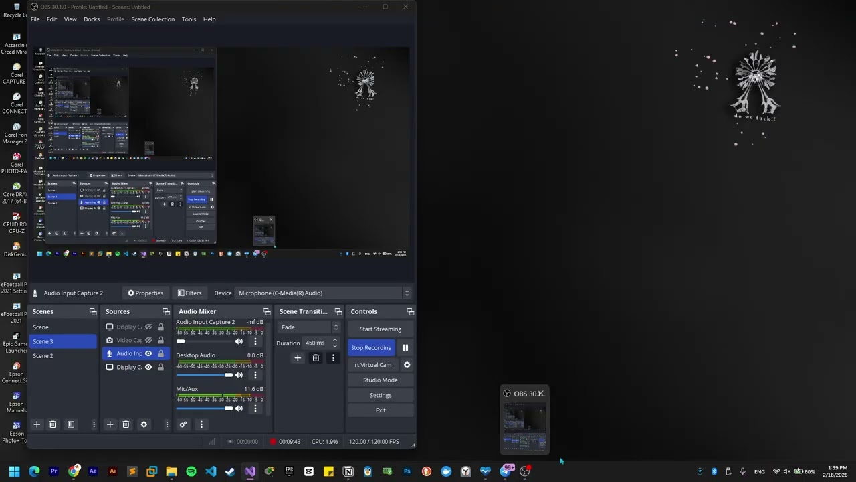
Task: Adjust Audio Input Capture 2 volume slider
Action: [204, 341]
